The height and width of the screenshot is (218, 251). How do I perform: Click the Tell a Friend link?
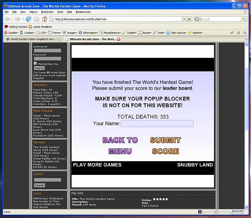click(150, 206)
